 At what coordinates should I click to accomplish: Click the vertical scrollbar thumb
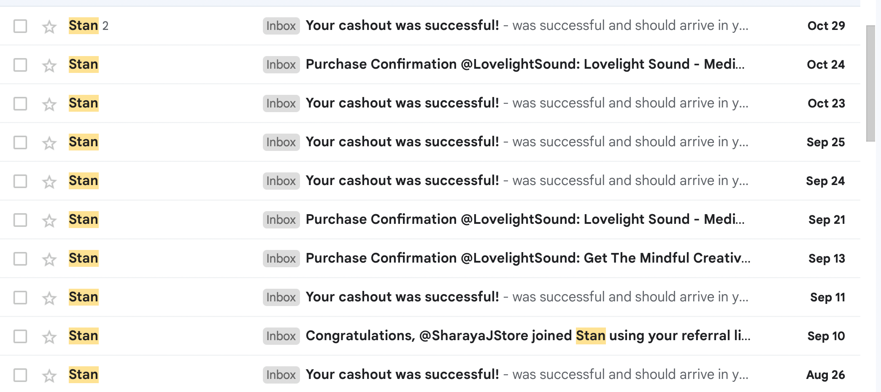[870, 83]
